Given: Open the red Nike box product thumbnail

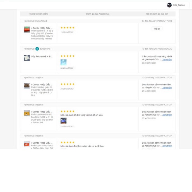Looking at the screenshot, I should click(27, 144).
